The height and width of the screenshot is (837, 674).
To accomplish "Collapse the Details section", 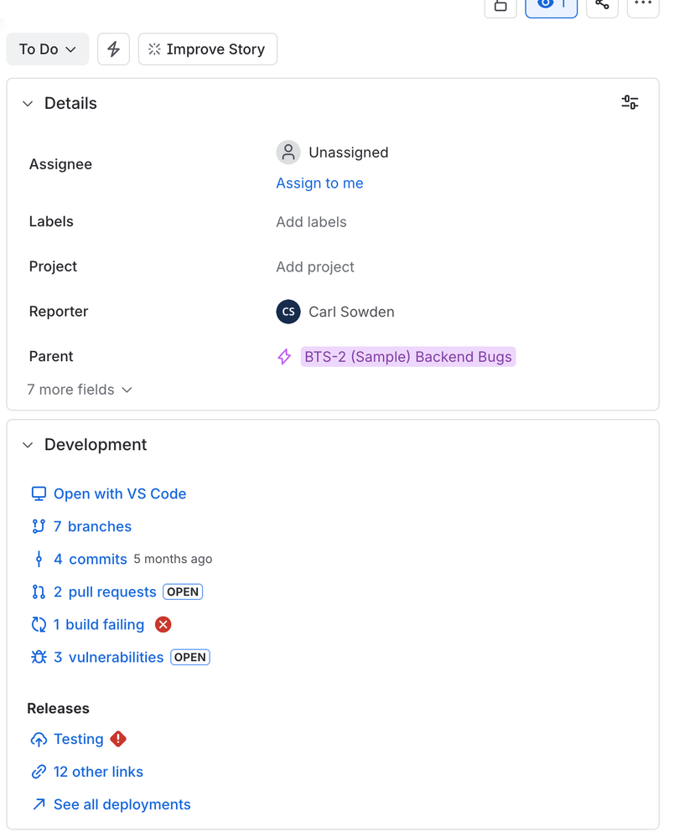I will point(28,103).
